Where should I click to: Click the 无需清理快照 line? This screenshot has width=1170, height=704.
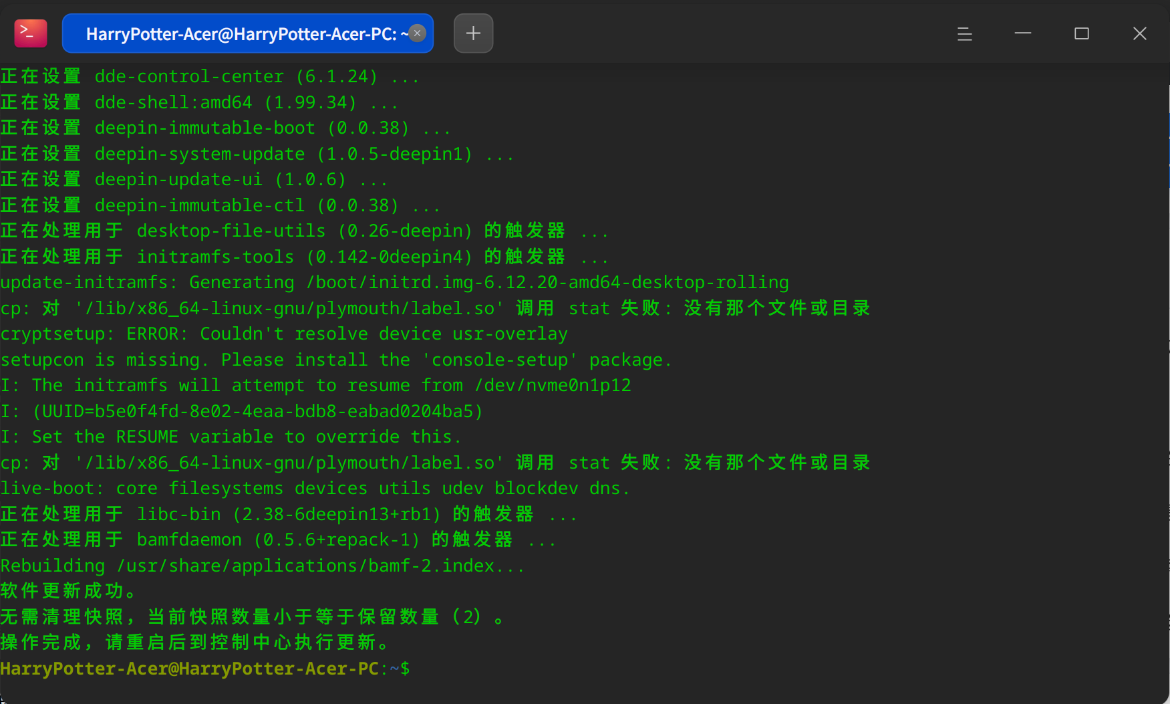coord(253,616)
